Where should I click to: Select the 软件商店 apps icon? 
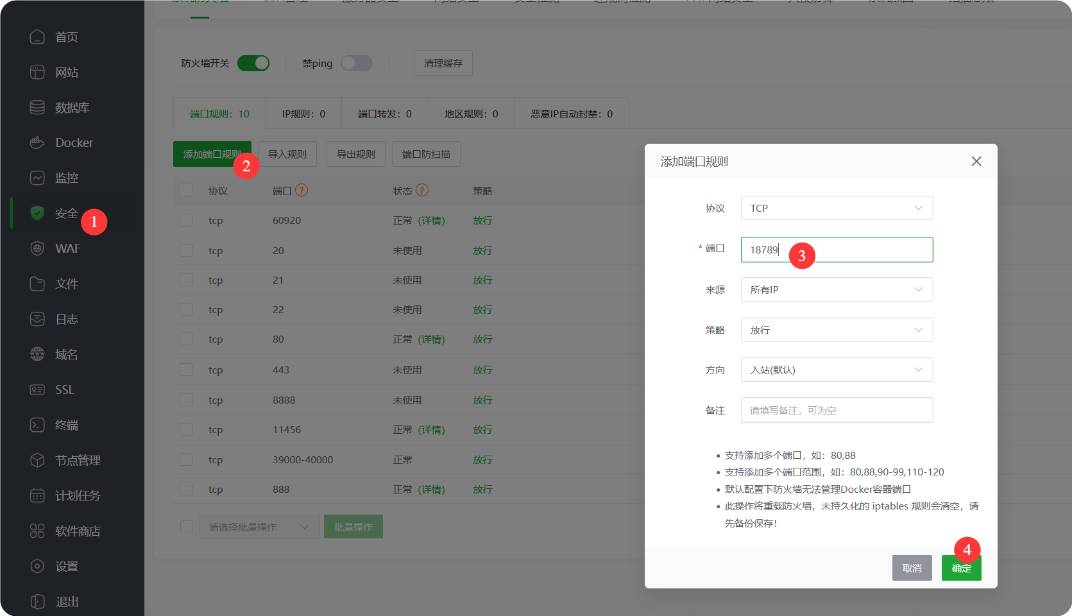pos(37,531)
